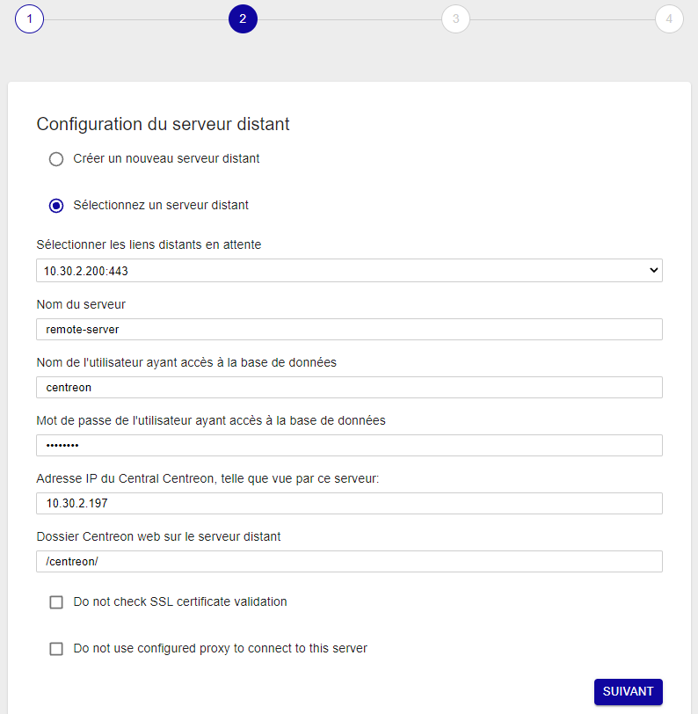Image resolution: width=698 pixels, height=714 pixels.
Task: Jump to wizard step 4 circle
Action: (x=669, y=18)
